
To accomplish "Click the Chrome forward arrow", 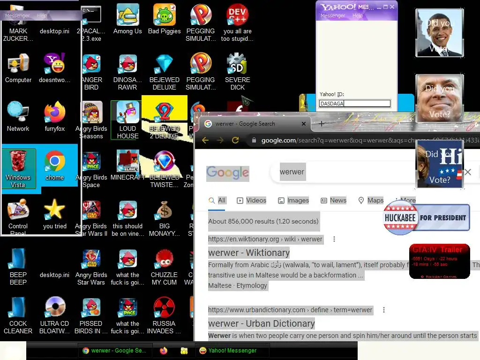I will coord(220,140).
